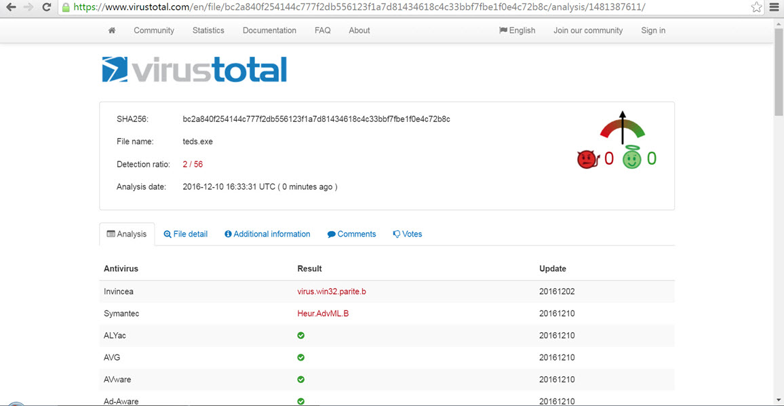784x406 pixels.
Task: Click the red malicious vote count 0
Action: (608, 159)
